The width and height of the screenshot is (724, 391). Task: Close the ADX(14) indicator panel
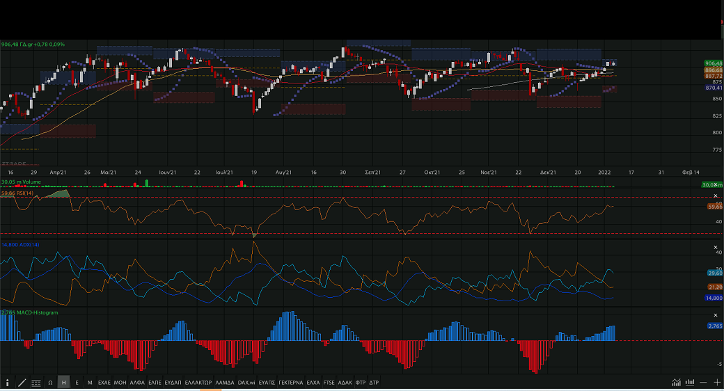coord(715,247)
